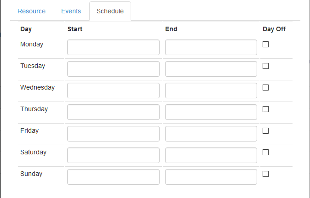Focus the Friday End input
Viewport: 310px width, 198px height.
tap(211, 134)
